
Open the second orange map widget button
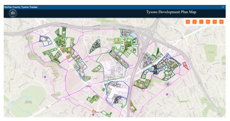tap(194, 22)
